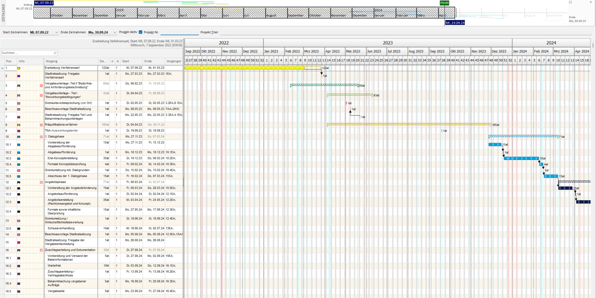Click the purple summary icon of row 16
This screenshot has width=596, height=298.
pos(19,250)
